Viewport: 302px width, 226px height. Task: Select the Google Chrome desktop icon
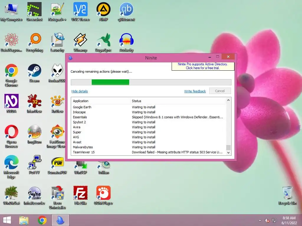pos(12,75)
